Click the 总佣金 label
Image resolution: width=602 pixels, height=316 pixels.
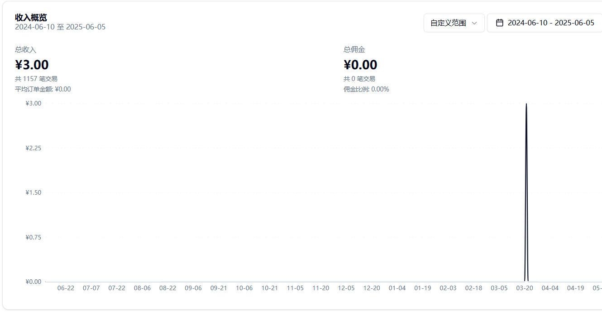tap(354, 50)
